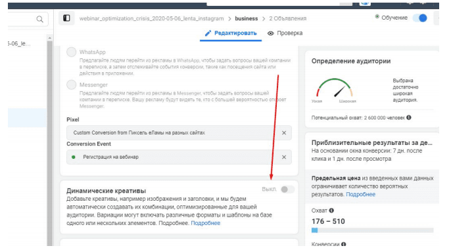Click info icon next to Конверсии
This screenshot has height=248, width=451.
(x=343, y=244)
